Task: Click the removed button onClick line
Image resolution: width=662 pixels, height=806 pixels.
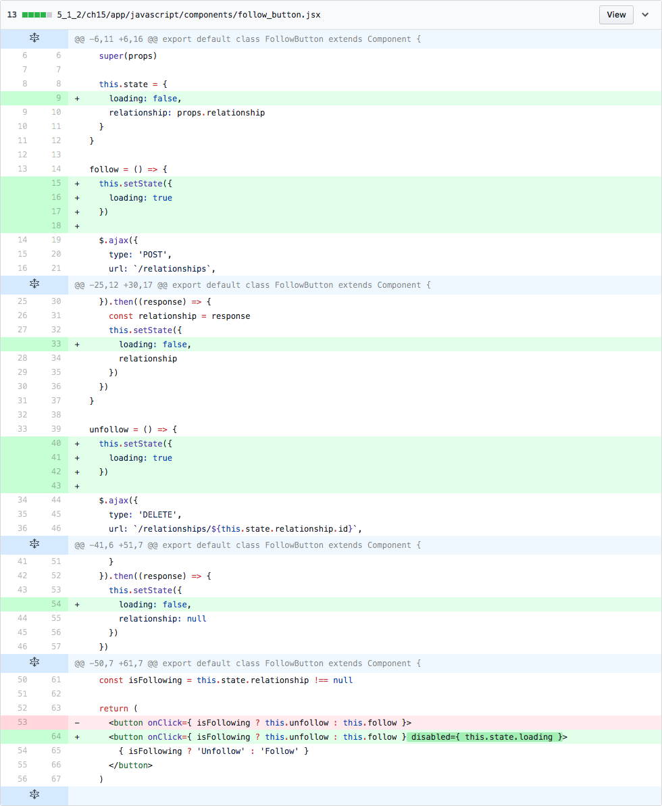Action: click(x=260, y=722)
